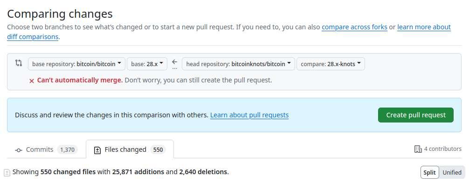Toggle file tree icon beside Showing text
Image resolution: width=469 pixels, height=183 pixels.
pyautogui.click(x=7, y=172)
